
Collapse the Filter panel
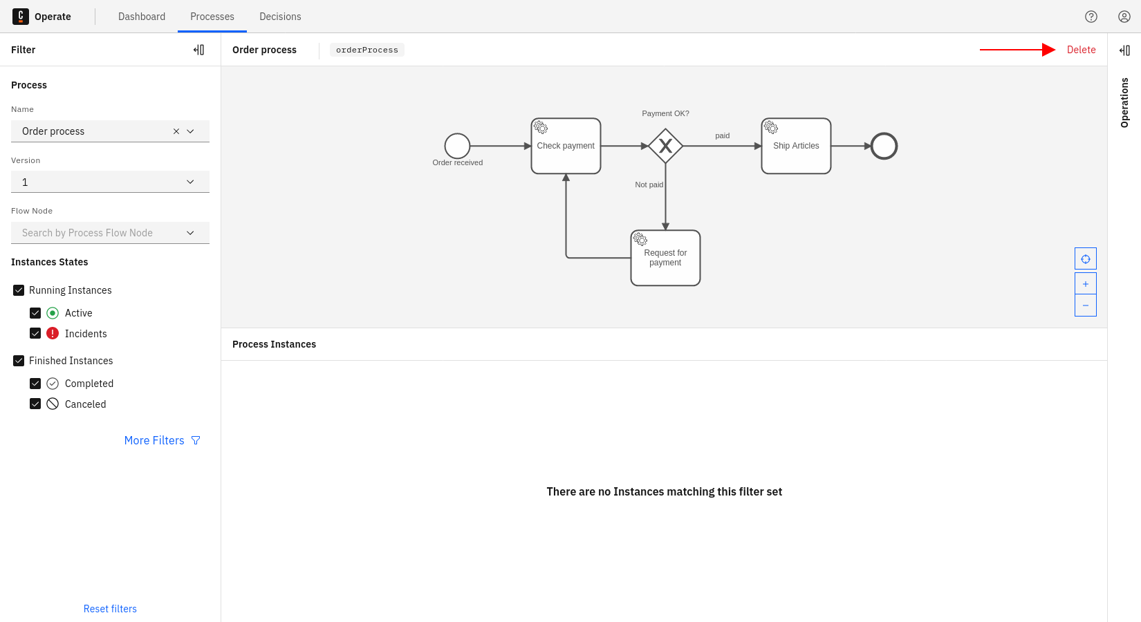tap(198, 50)
